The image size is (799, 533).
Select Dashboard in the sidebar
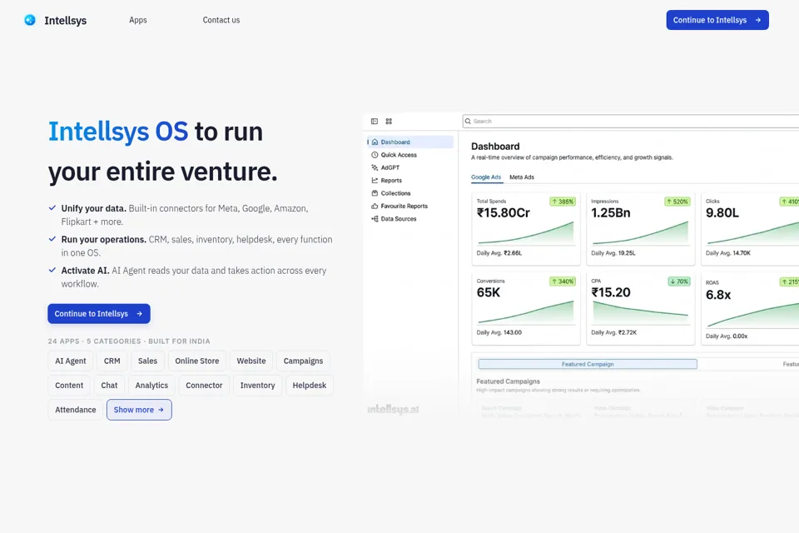(410, 142)
